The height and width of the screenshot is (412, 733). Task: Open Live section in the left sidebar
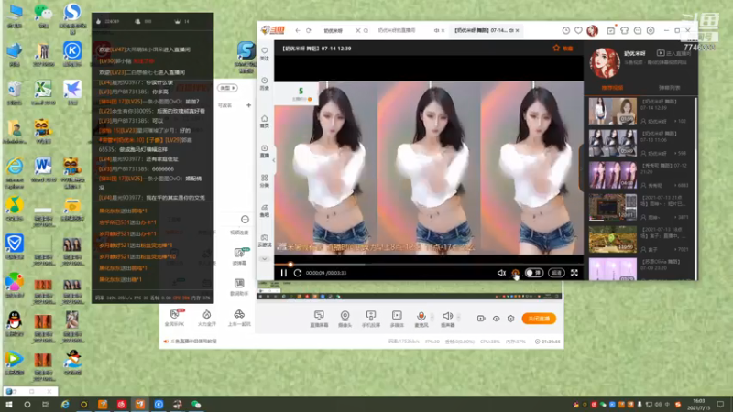point(265,151)
